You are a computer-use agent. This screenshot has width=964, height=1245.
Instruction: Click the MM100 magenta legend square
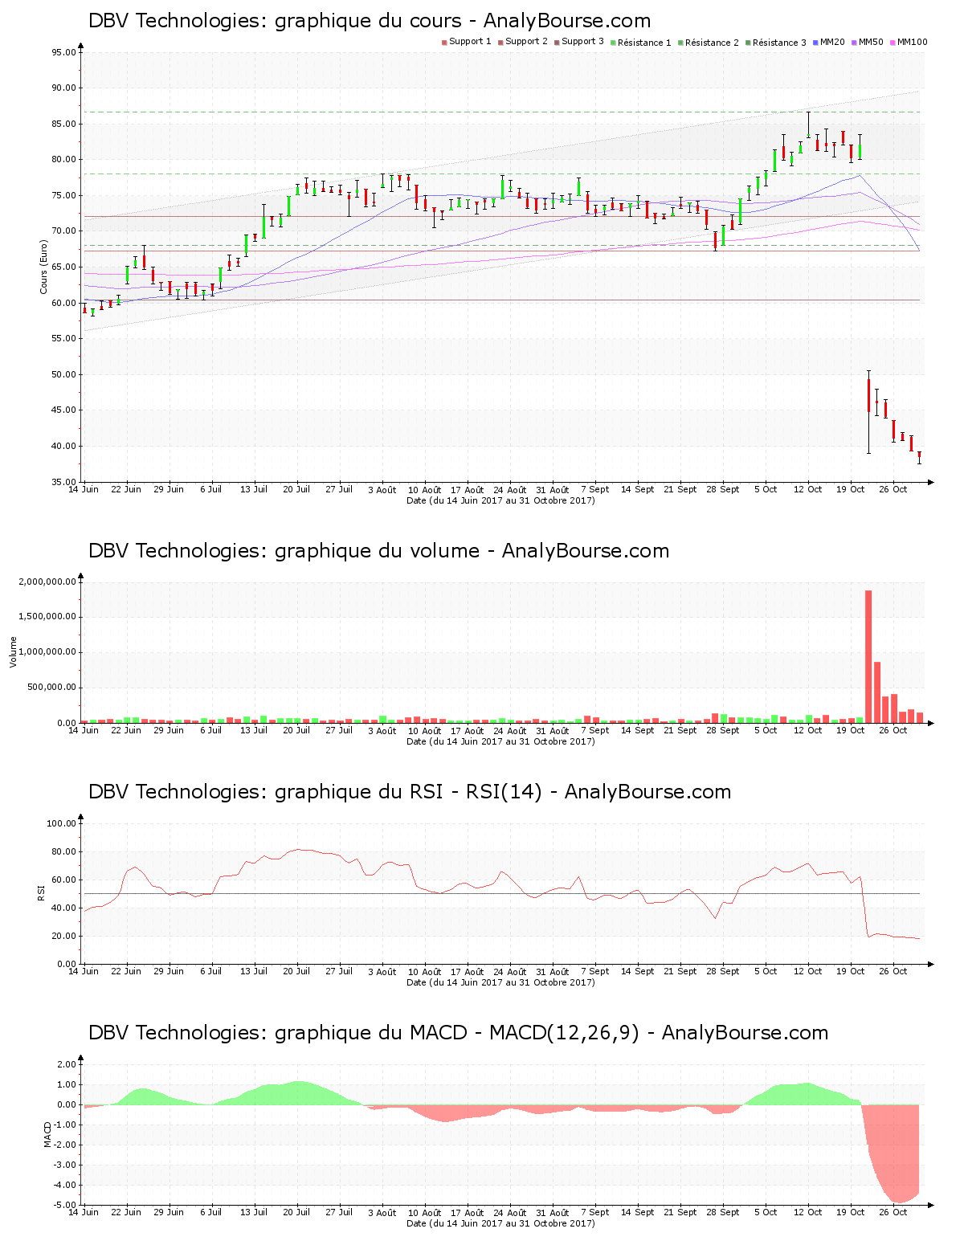click(x=893, y=43)
